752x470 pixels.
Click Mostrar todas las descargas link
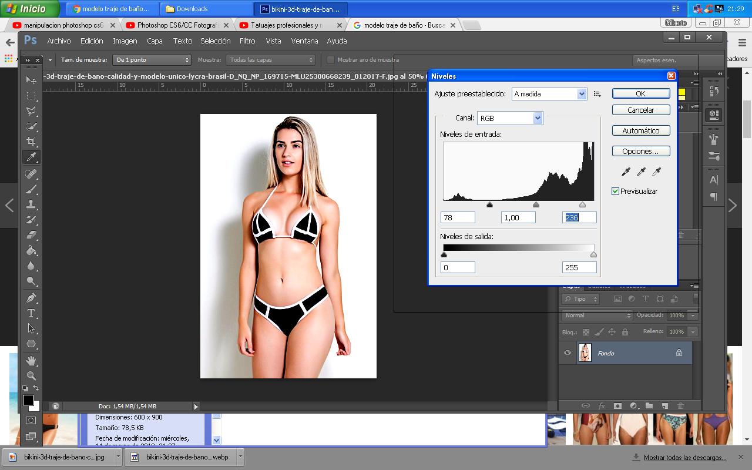pos(685,458)
